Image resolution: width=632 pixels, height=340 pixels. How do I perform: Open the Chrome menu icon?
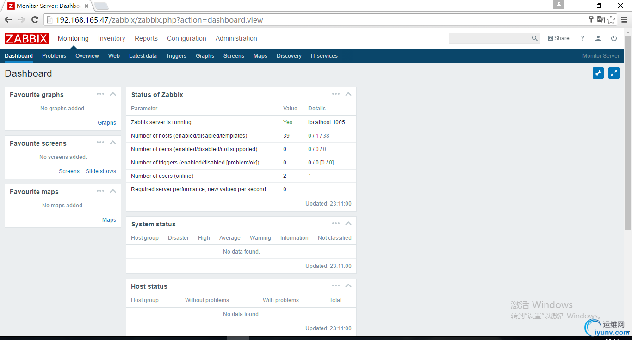(x=624, y=19)
